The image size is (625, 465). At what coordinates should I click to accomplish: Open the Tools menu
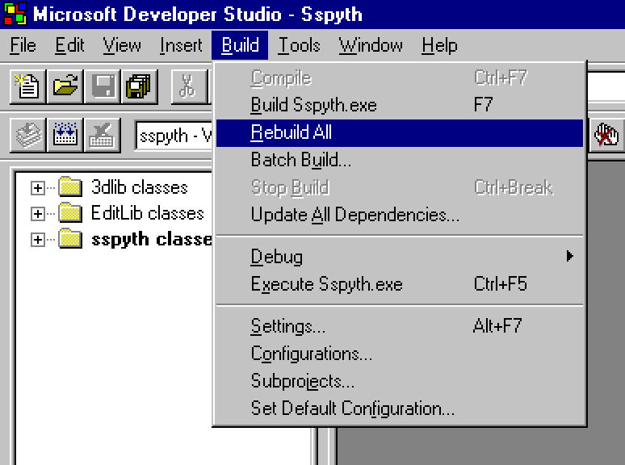(299, 45)
